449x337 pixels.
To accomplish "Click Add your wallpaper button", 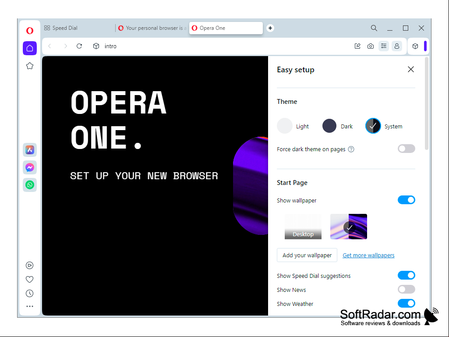I will click(x=307, y=255).
